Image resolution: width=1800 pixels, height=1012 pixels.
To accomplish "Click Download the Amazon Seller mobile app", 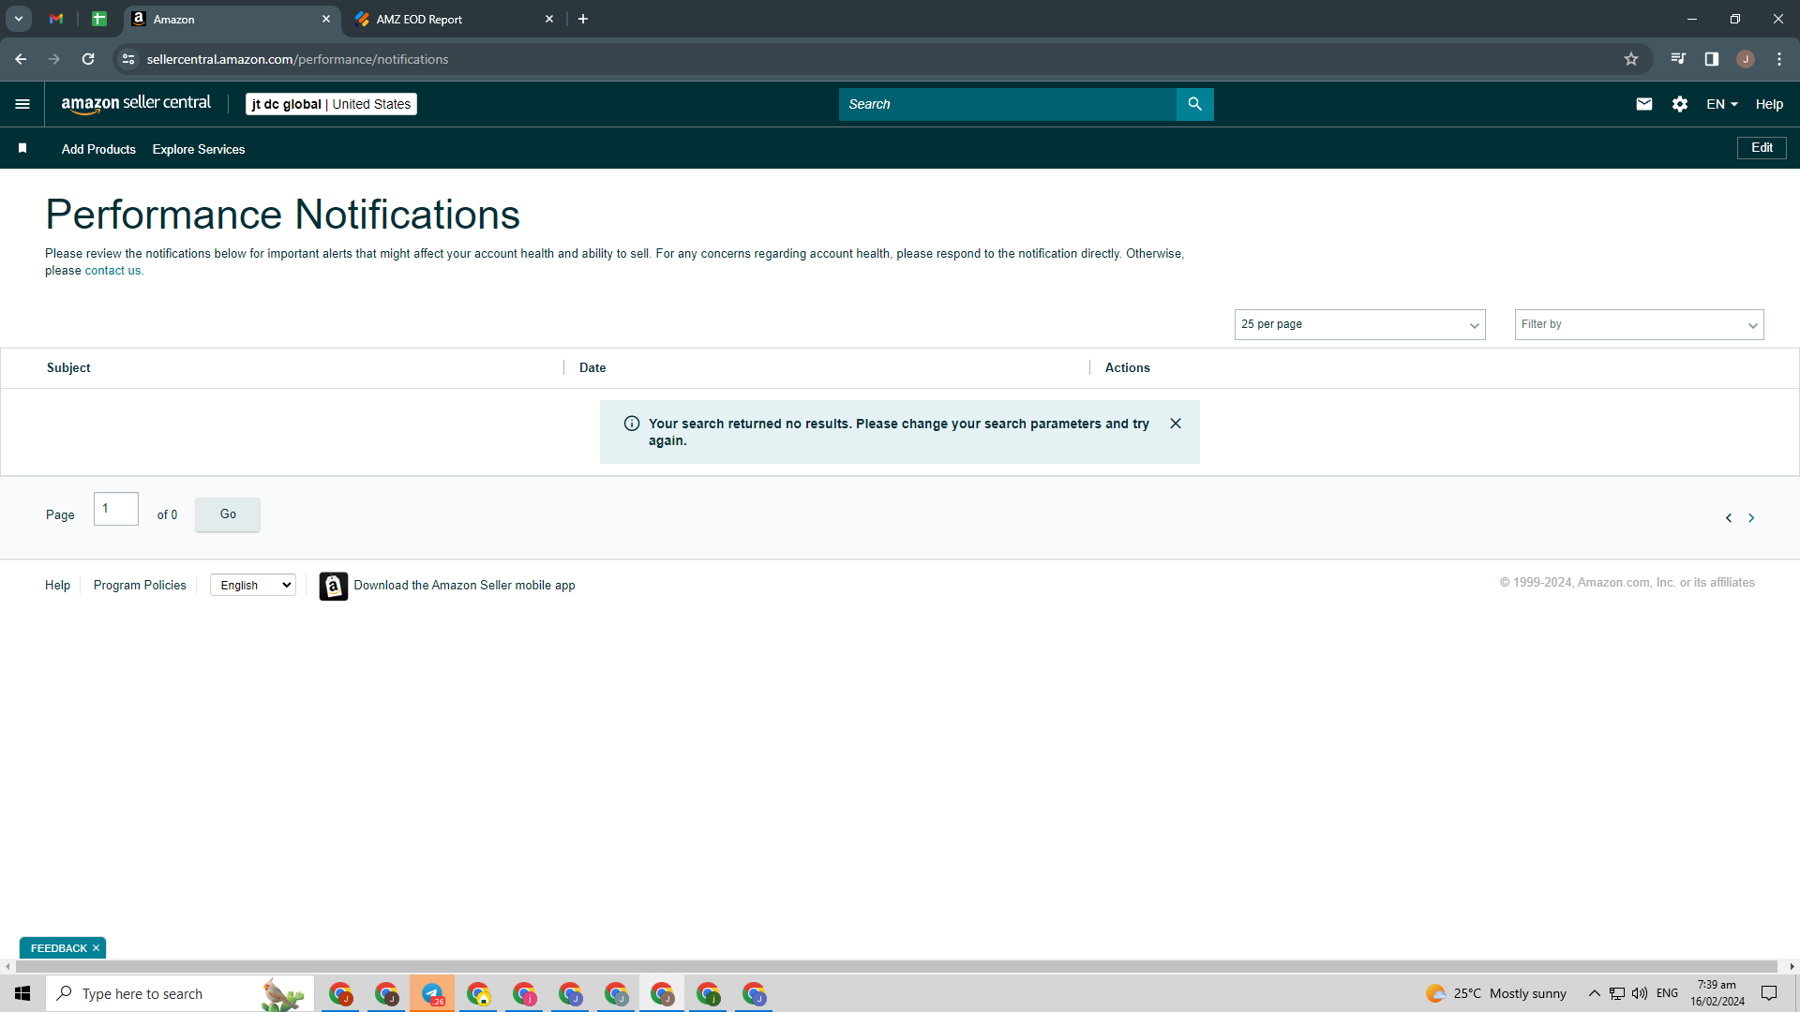I will coord(464,585).
